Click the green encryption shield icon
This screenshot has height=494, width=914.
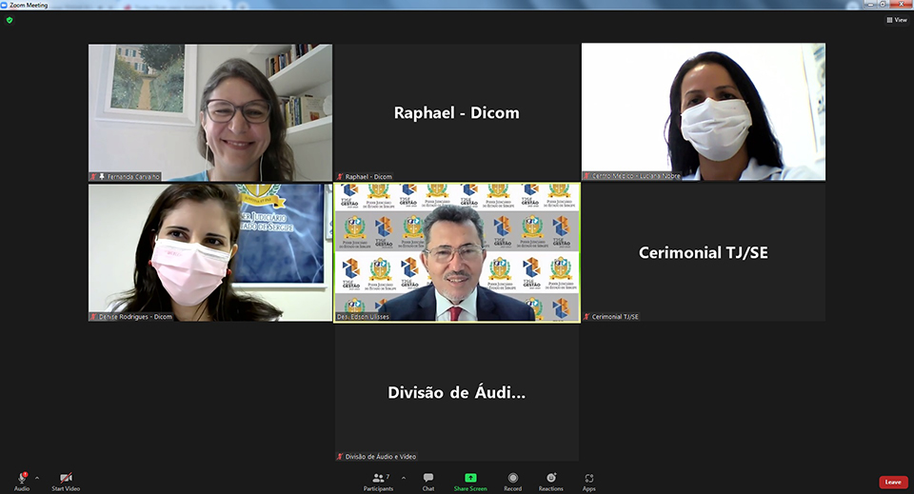(10, 19)
